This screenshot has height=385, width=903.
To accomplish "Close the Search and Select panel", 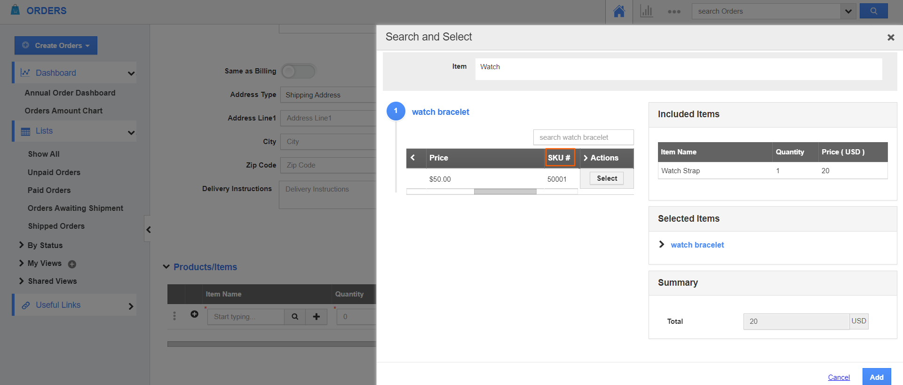I will tap(890, 38).
